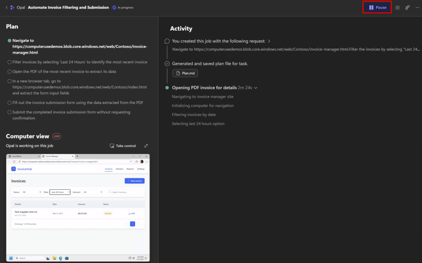Click the people share icon in header
Screen dimensions: 422x263
tap(407, 7)
